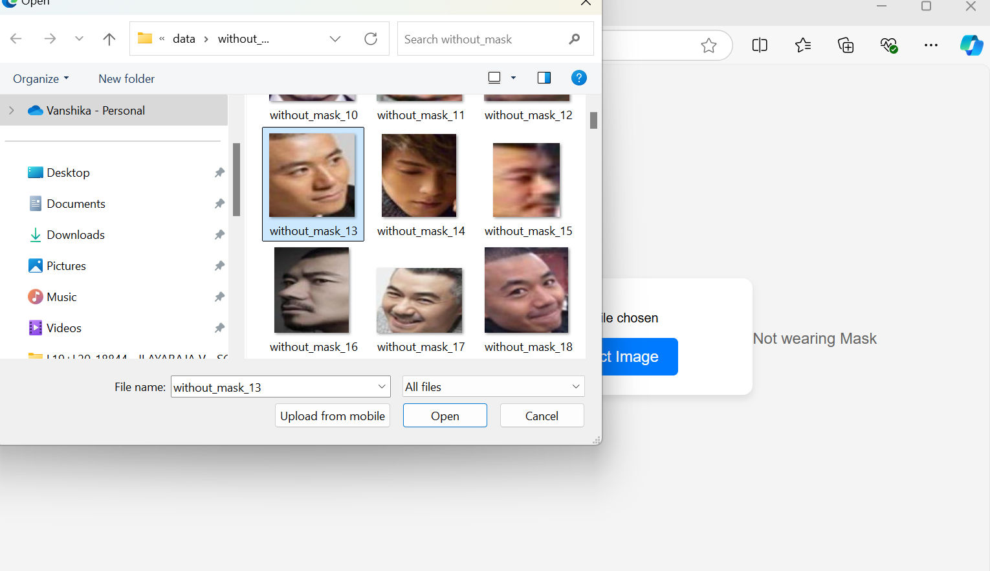Viewport: 990px width, 571px height.
Task: Open the Documents quick access folder
Action: [76, 204]
